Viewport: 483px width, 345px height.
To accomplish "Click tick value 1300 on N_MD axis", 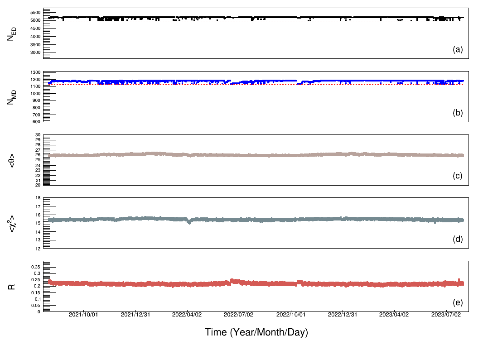I will click(35, 72).
